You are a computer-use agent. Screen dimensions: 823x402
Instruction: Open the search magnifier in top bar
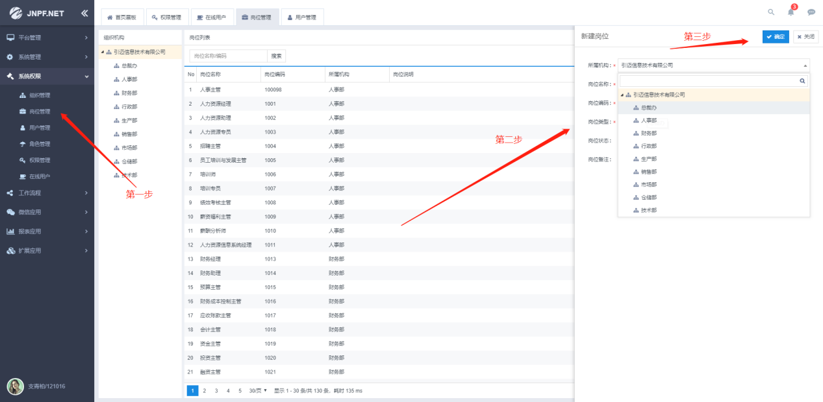click(x=771, y=12)
